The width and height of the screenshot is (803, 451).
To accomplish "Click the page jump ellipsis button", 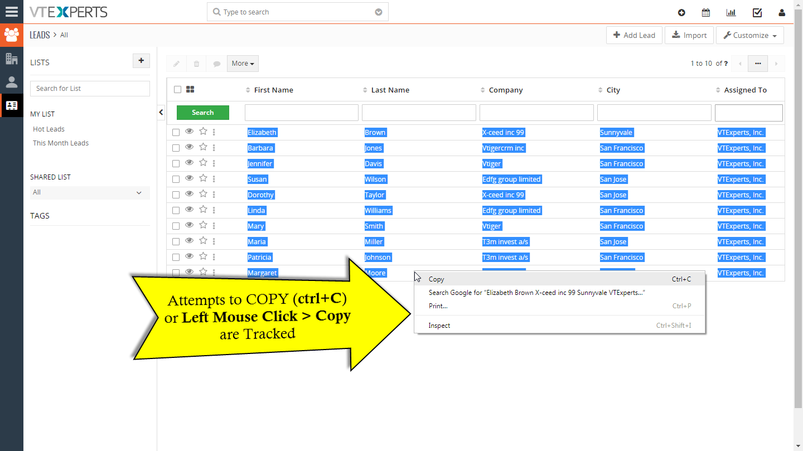I will [758, 64].
